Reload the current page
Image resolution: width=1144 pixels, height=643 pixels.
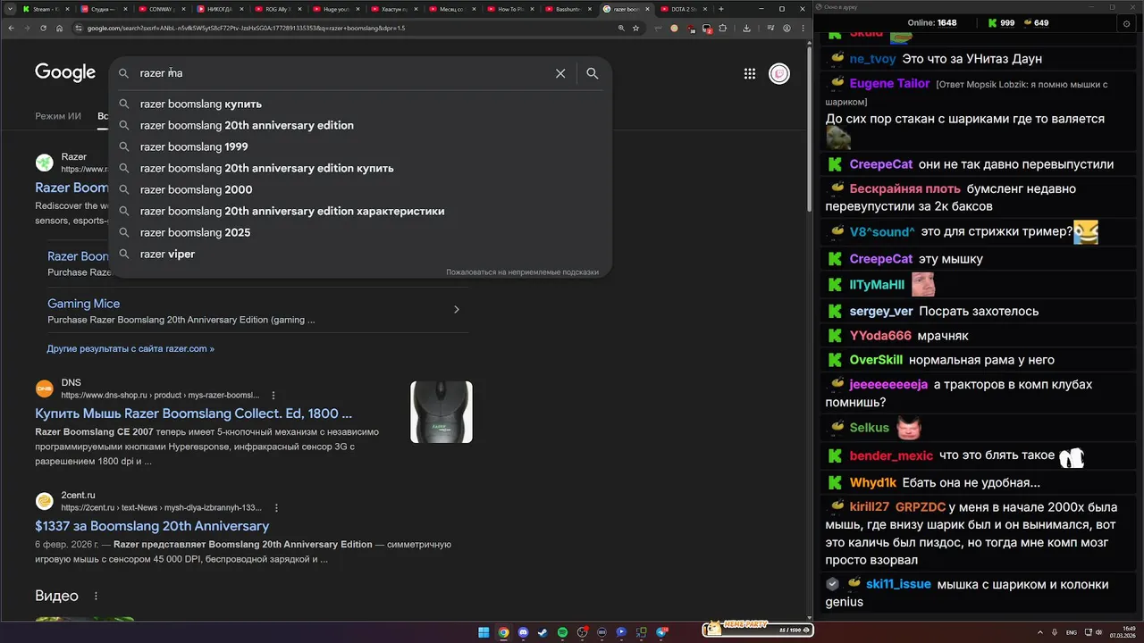43,28
